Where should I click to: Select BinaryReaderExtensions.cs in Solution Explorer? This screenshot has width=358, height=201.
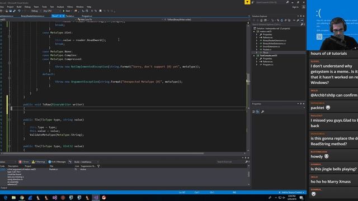pos(274,41)
